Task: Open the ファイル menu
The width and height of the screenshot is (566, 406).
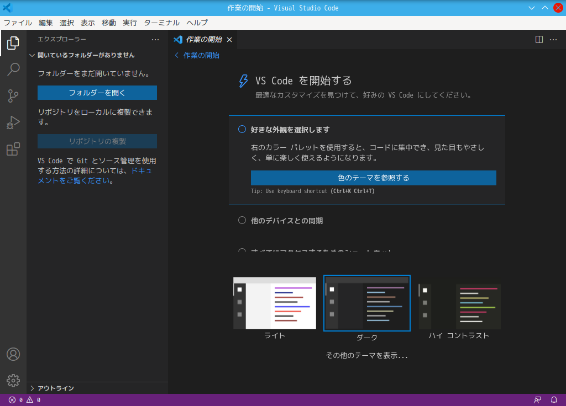Action: click(x=18, y=23)
